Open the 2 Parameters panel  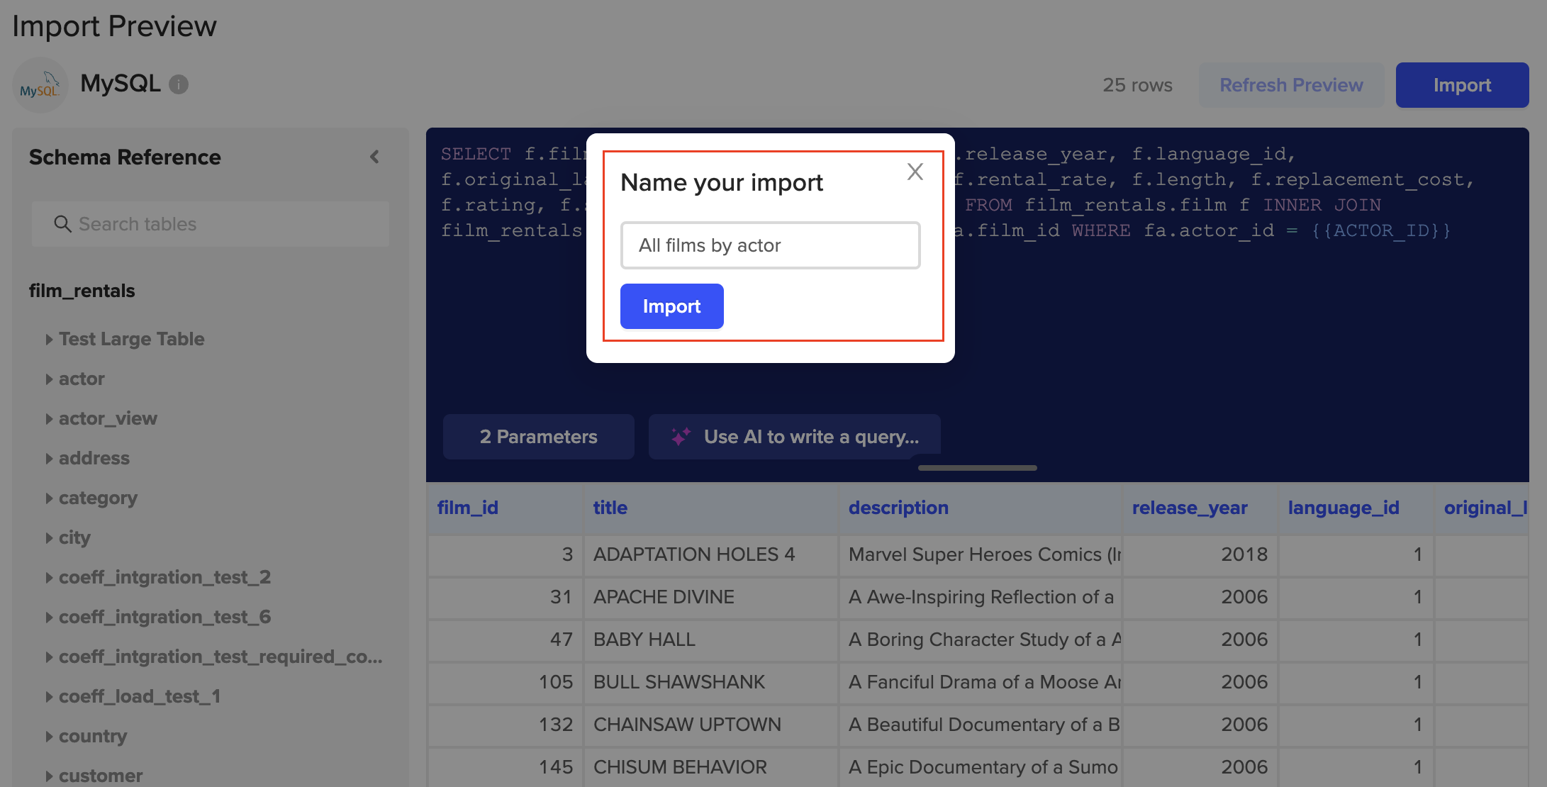coord(538,437)
